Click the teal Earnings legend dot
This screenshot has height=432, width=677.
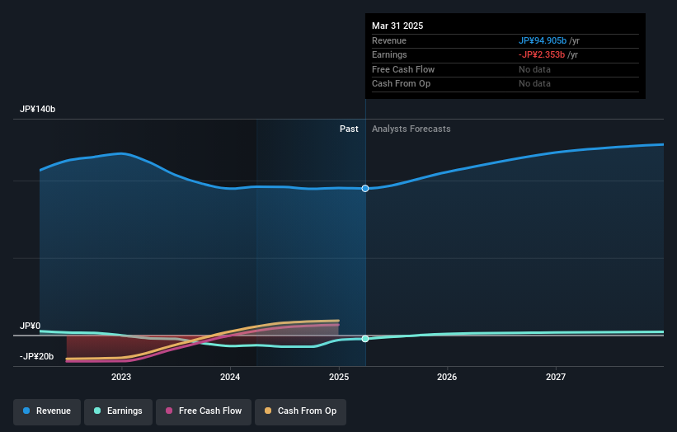(97, 411)
